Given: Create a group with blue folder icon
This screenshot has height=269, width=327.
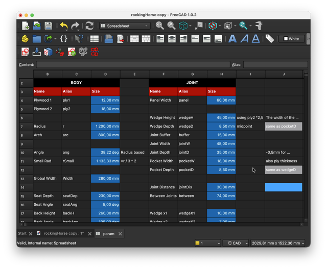Looking at the screenshot, I should click(x=37, y=39).
